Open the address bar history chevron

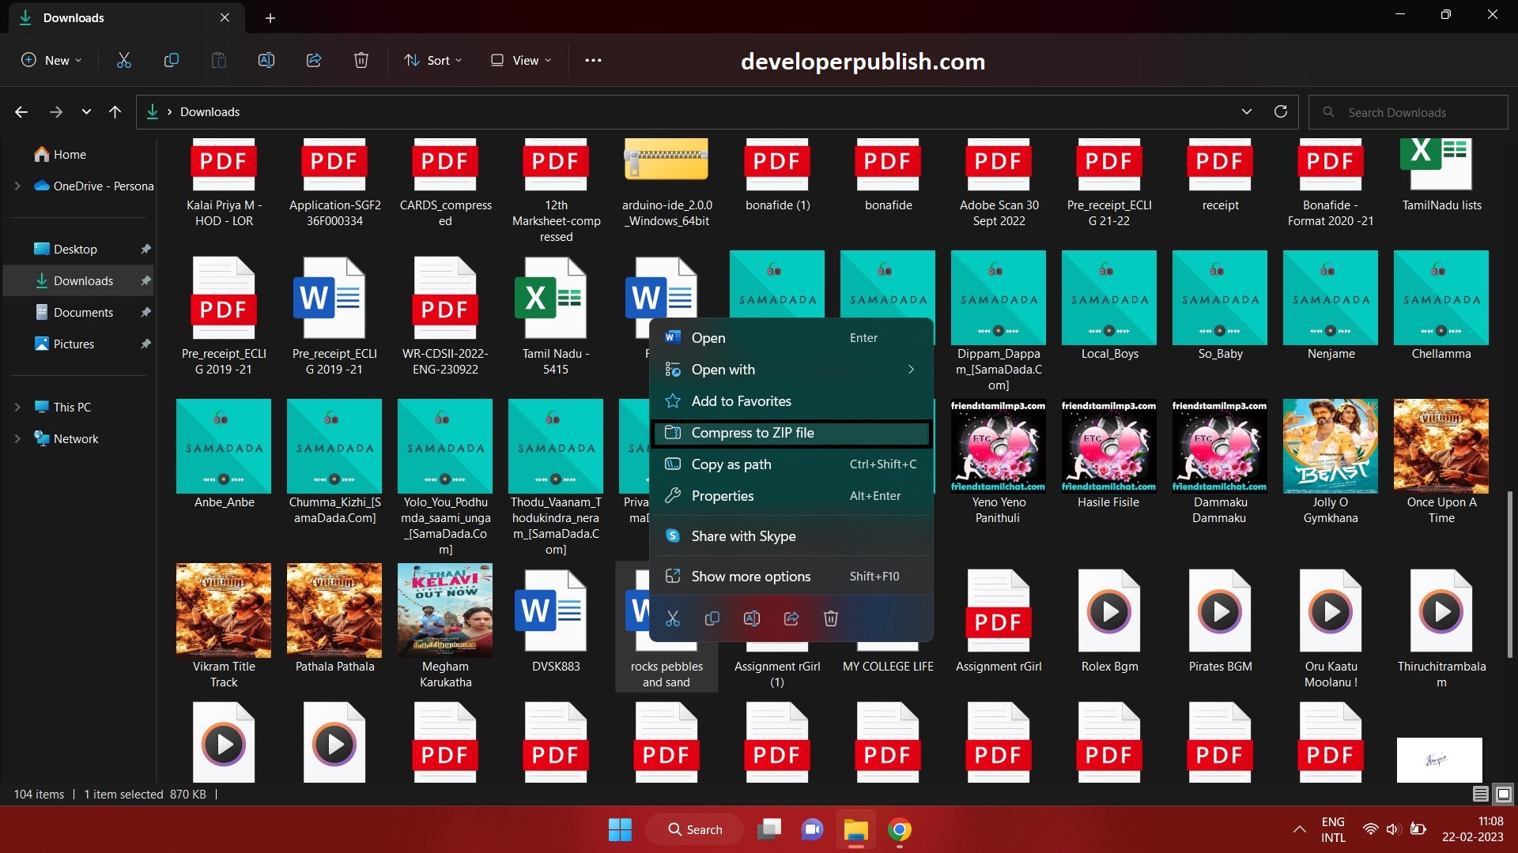pyautogui.click(x=1246, y=111)
